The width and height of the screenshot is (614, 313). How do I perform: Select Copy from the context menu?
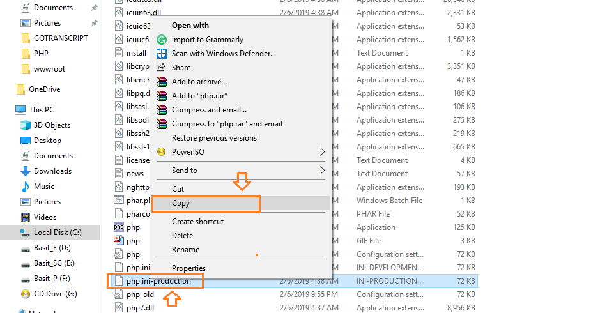pyautogui.click(x=181, y=204)
